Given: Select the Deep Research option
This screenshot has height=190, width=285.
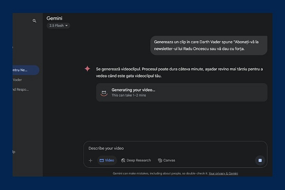Looking at the screenshot, I should click(x=136, y=161).
